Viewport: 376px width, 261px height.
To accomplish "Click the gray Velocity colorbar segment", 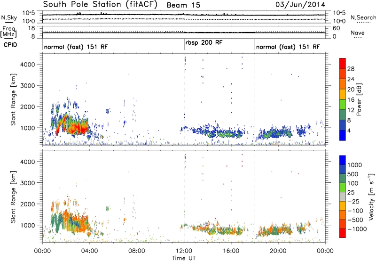I will click(343, 197).
